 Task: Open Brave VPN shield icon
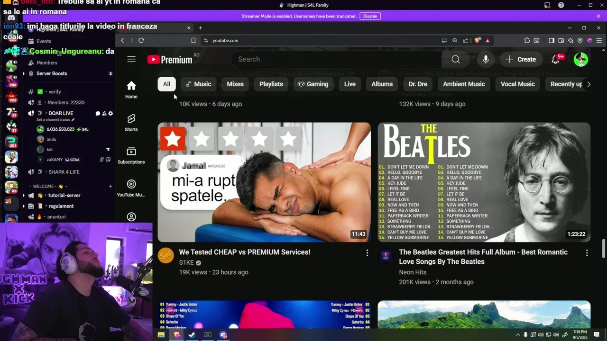point(580,41)
